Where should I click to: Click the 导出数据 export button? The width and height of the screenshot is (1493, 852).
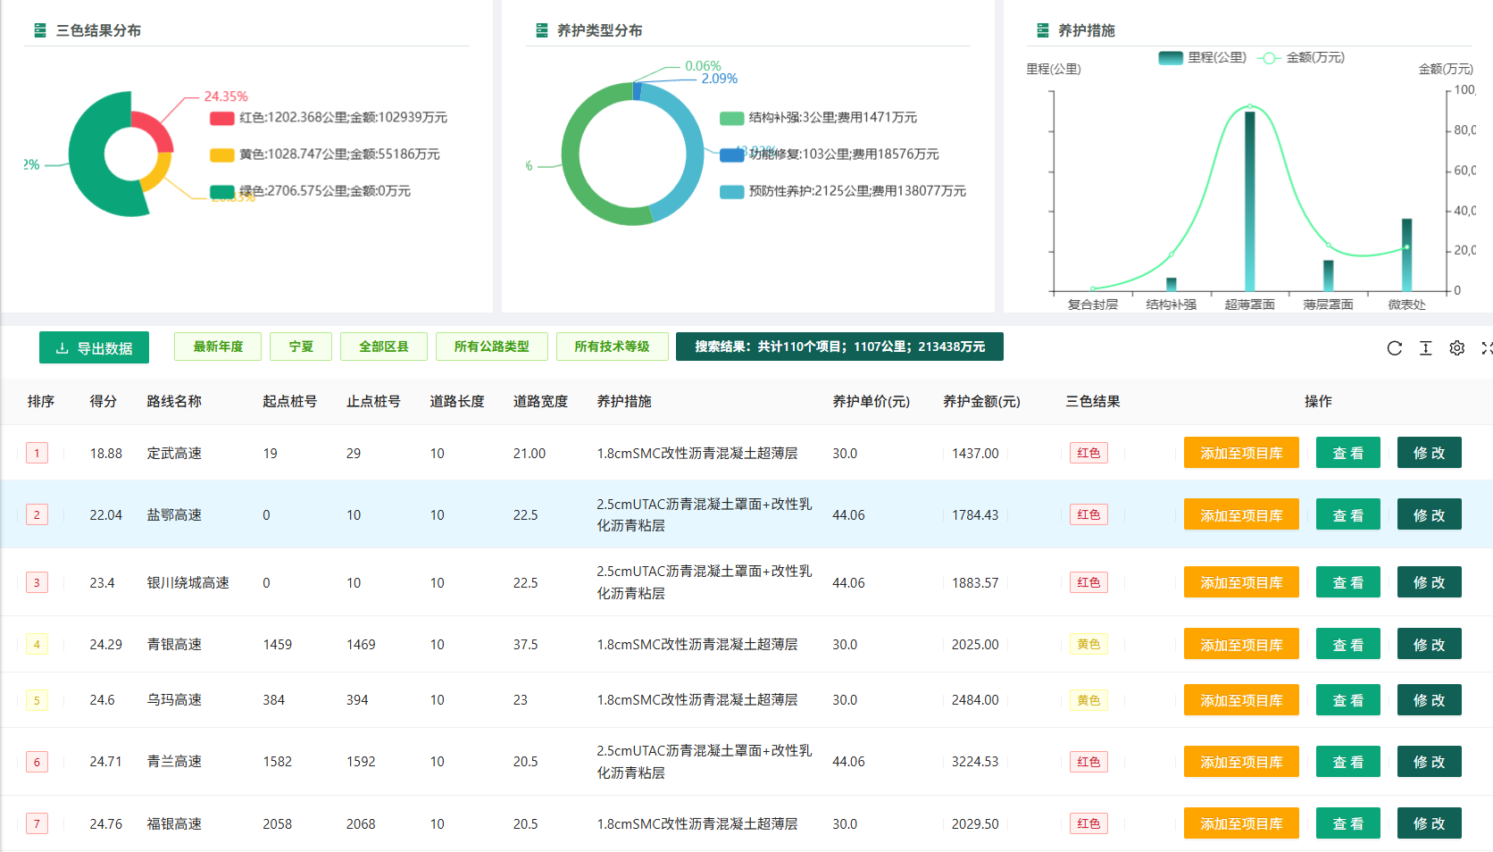click(x=94, y=347)
